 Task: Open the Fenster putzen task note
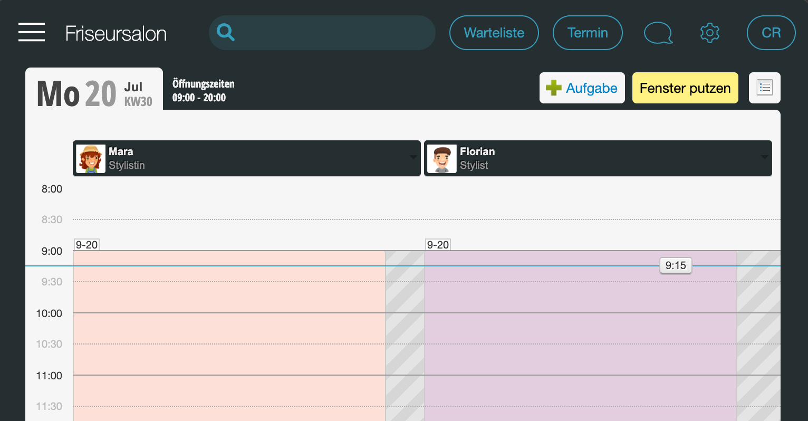pos(685,88)
